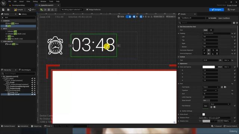Screen dimensions: 239x134
Task: Collapse CP_SuspectImageContainer tree node
Action: tap(4, 84)
